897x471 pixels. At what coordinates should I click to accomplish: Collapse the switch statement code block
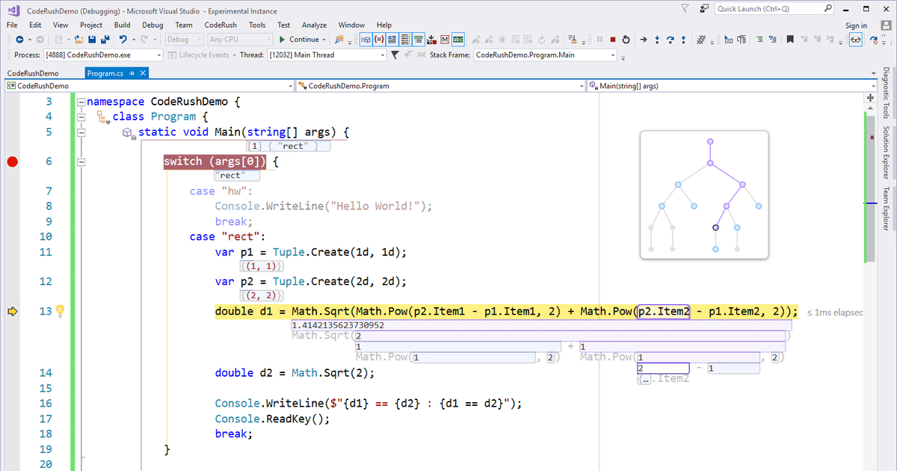(x=81, y=161)
